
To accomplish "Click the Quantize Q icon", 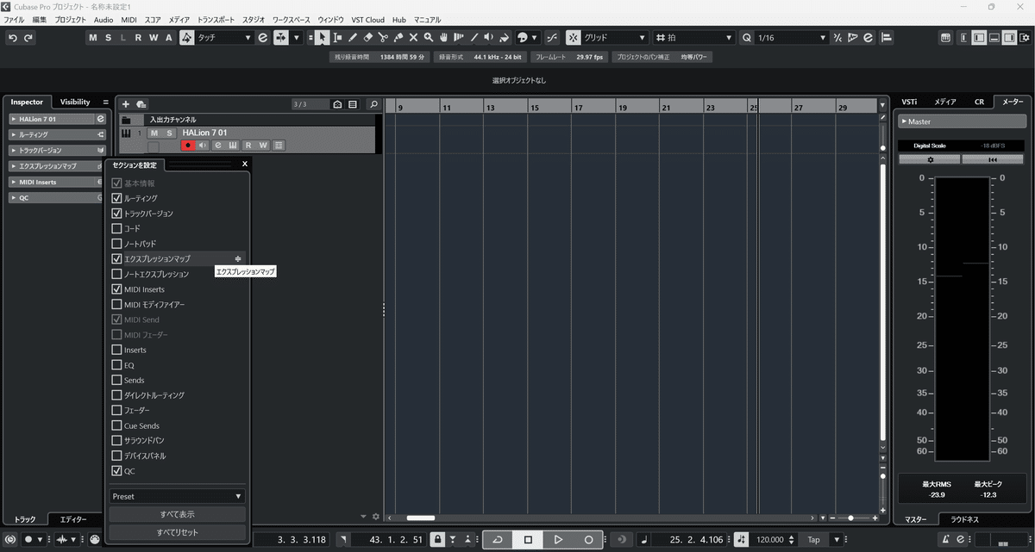I will 746,38.
